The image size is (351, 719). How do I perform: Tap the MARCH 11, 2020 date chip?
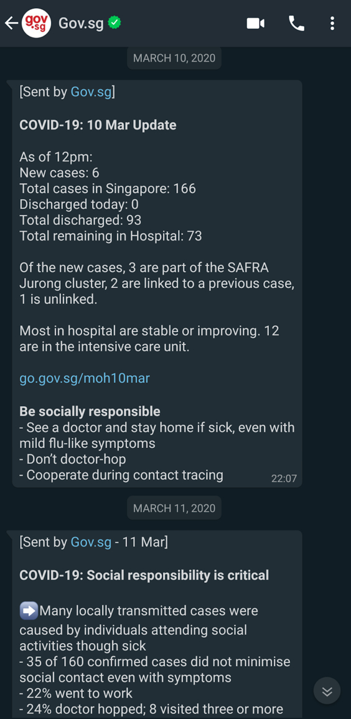(174, 508)
